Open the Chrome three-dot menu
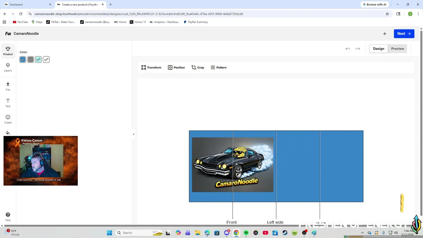 click(x=418, y=14)
